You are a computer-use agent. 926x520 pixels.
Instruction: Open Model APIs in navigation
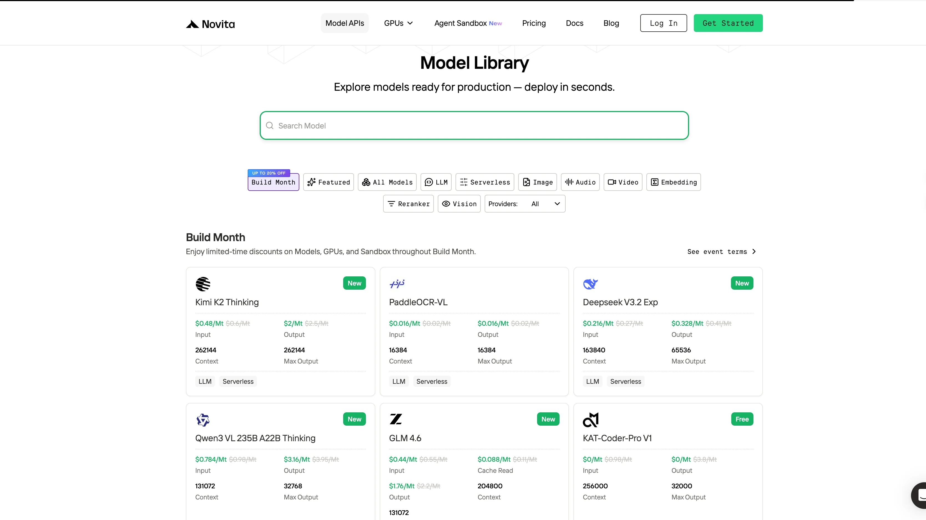[x=345, y=23]
